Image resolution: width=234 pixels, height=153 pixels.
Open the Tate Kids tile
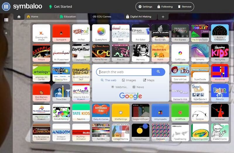coord(81,113)
